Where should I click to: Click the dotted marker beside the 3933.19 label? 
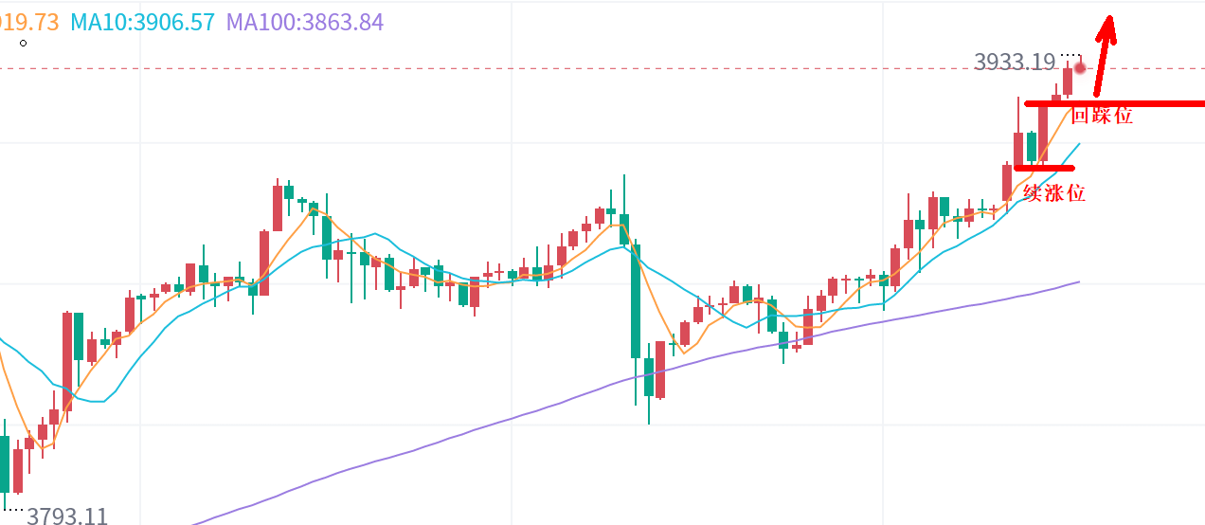tap(1070, 55)
